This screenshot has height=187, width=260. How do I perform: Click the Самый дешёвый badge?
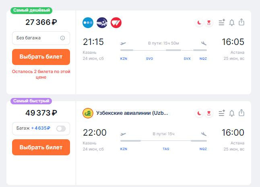pyautogui.click(x=32, y=10)
